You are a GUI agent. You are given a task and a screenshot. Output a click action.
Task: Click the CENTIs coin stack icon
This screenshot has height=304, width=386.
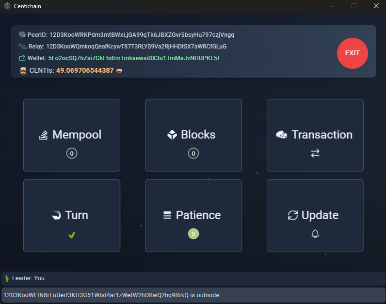pos(23,71)
